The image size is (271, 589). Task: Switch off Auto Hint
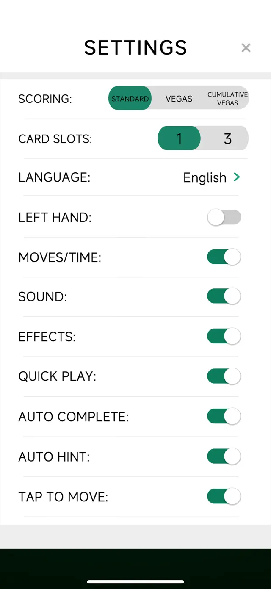point(224,456)
